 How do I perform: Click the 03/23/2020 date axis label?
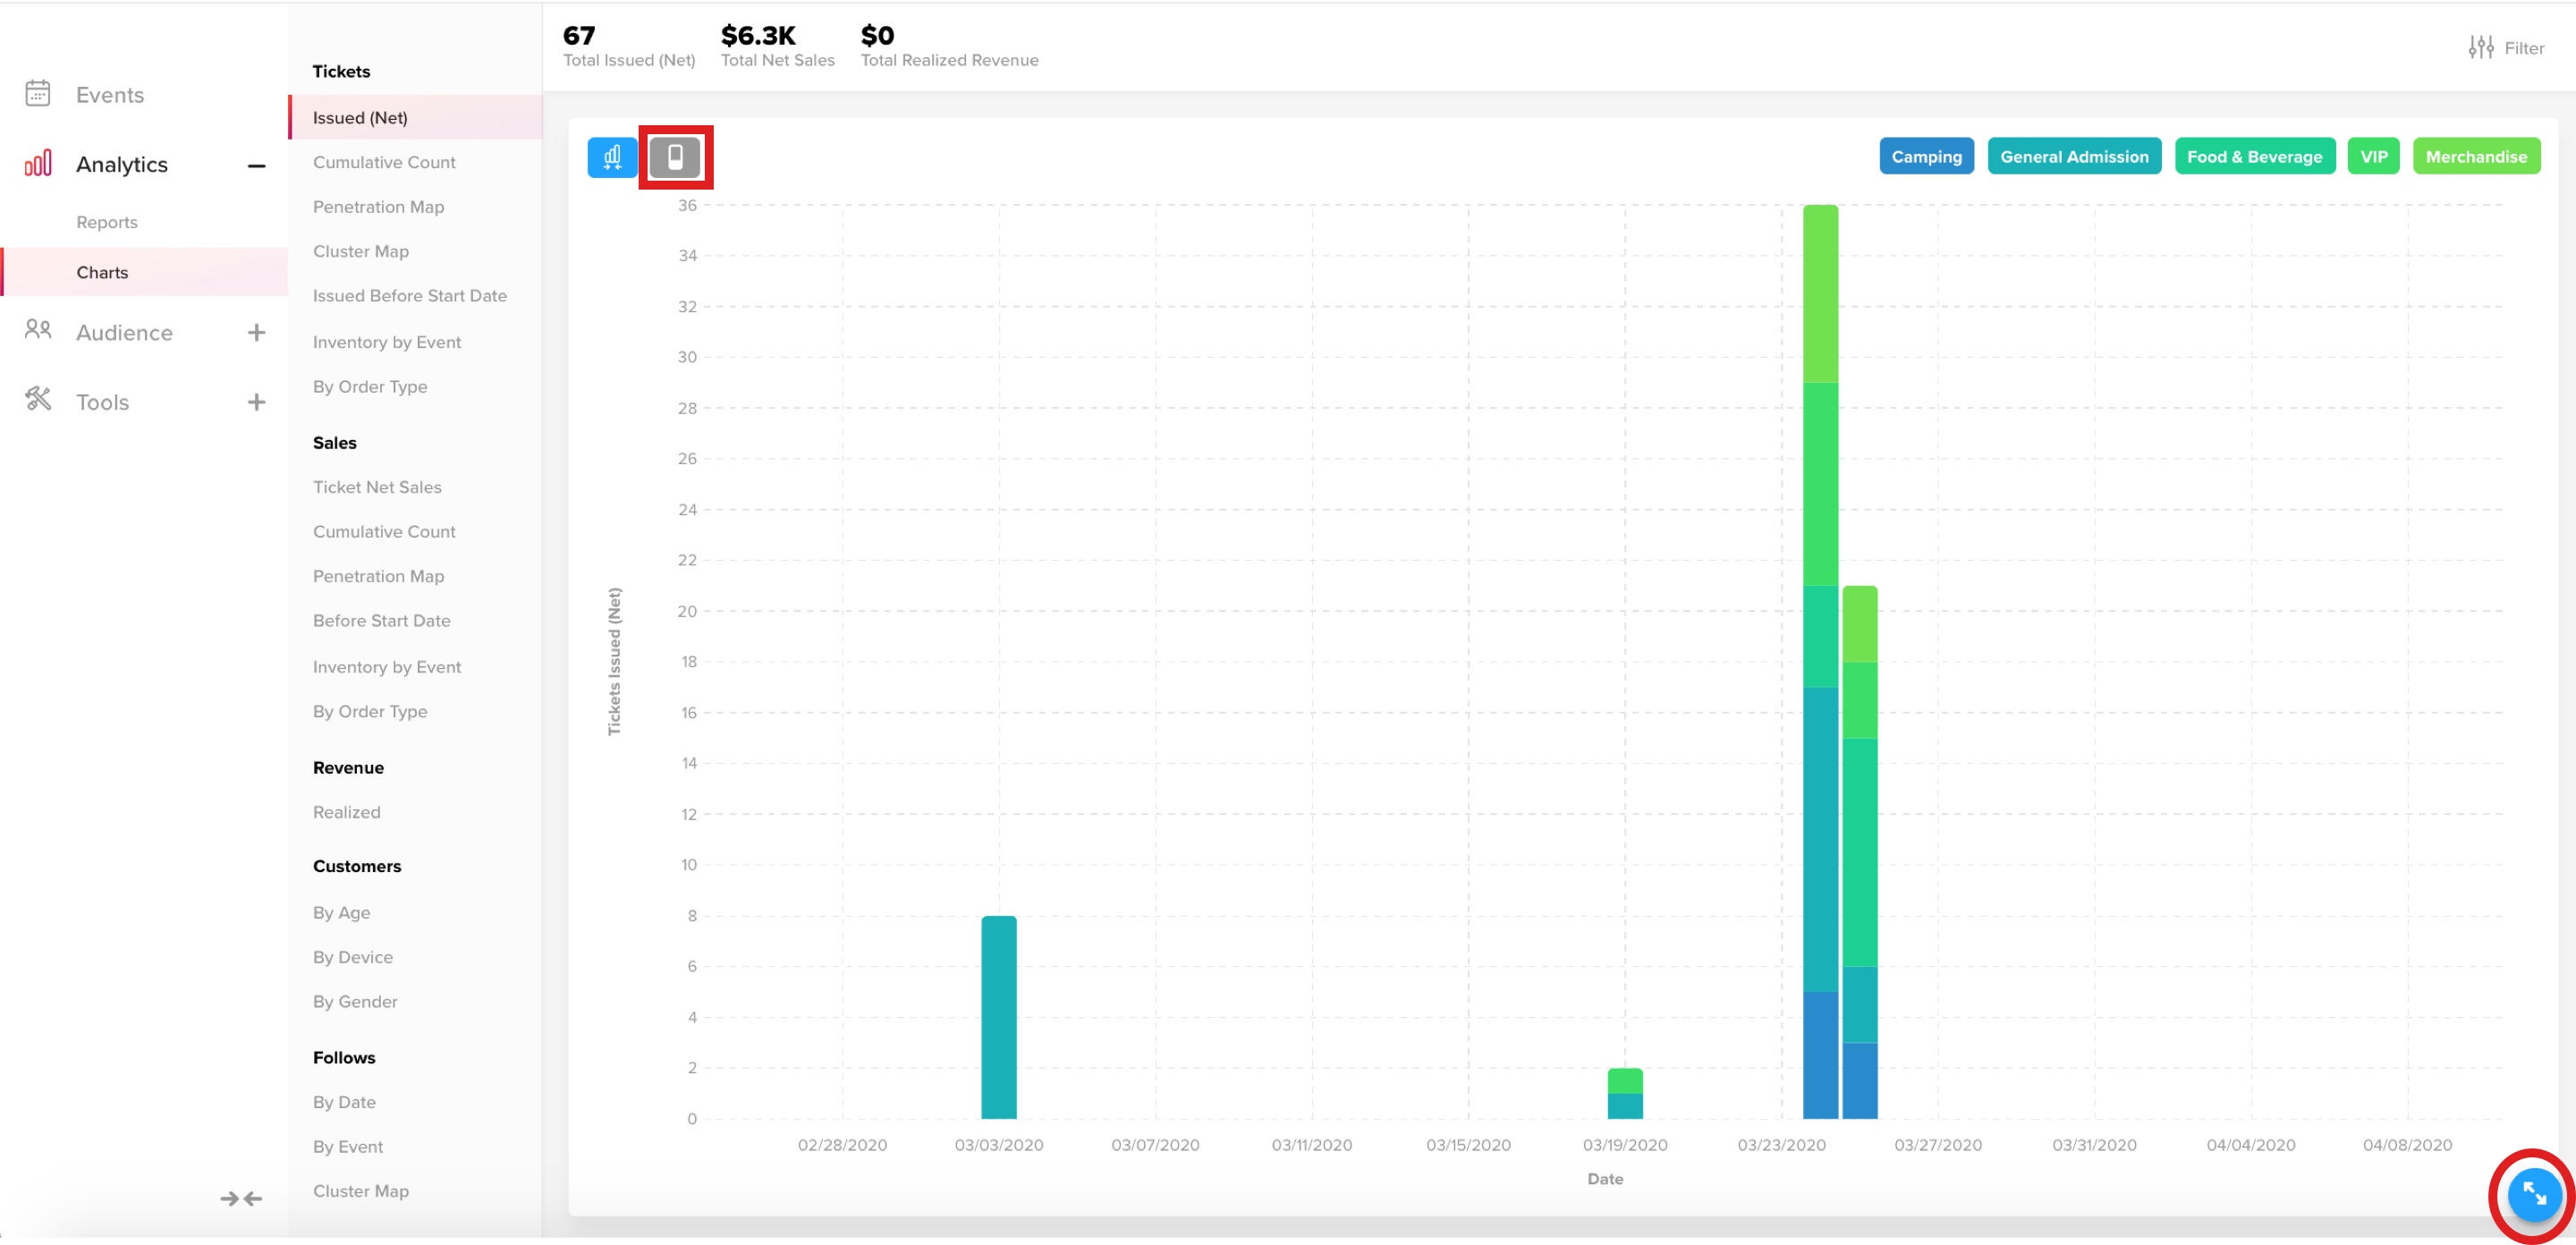coord(1780,1145)
